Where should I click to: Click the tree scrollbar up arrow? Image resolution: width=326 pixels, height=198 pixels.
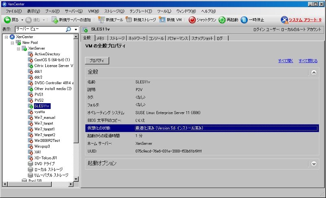[x=76, y=37]
